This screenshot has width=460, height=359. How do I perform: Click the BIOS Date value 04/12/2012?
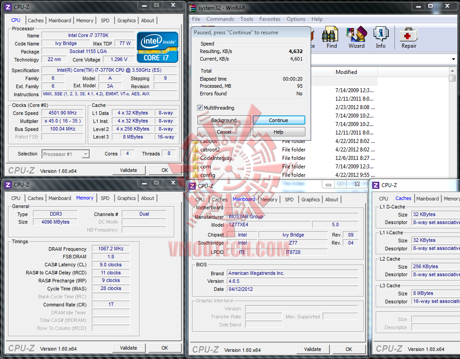tap(292, 289)
